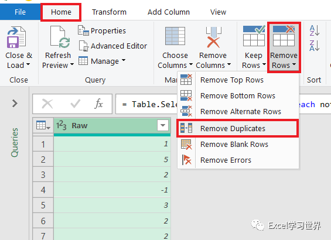Sort descending with the Z-A icon
The width and height of the screenshot is (331, 240).
pyautogui.click(x=315, y=46)
